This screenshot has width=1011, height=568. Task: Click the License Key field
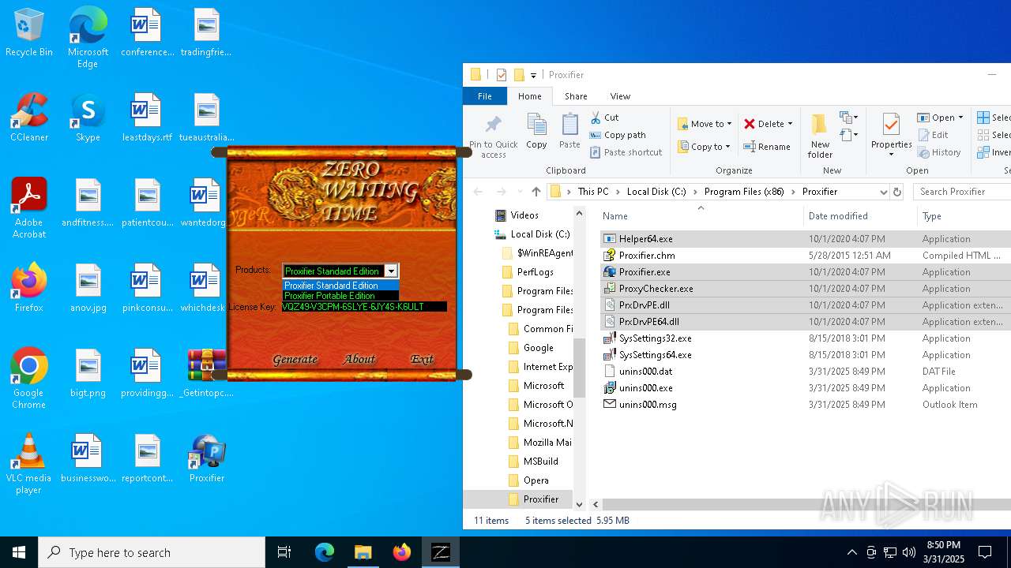364,307
